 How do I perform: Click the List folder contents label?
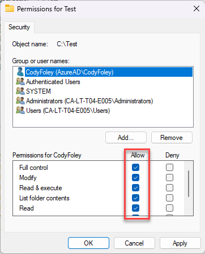pyautogui.click(x=44, y=198)
